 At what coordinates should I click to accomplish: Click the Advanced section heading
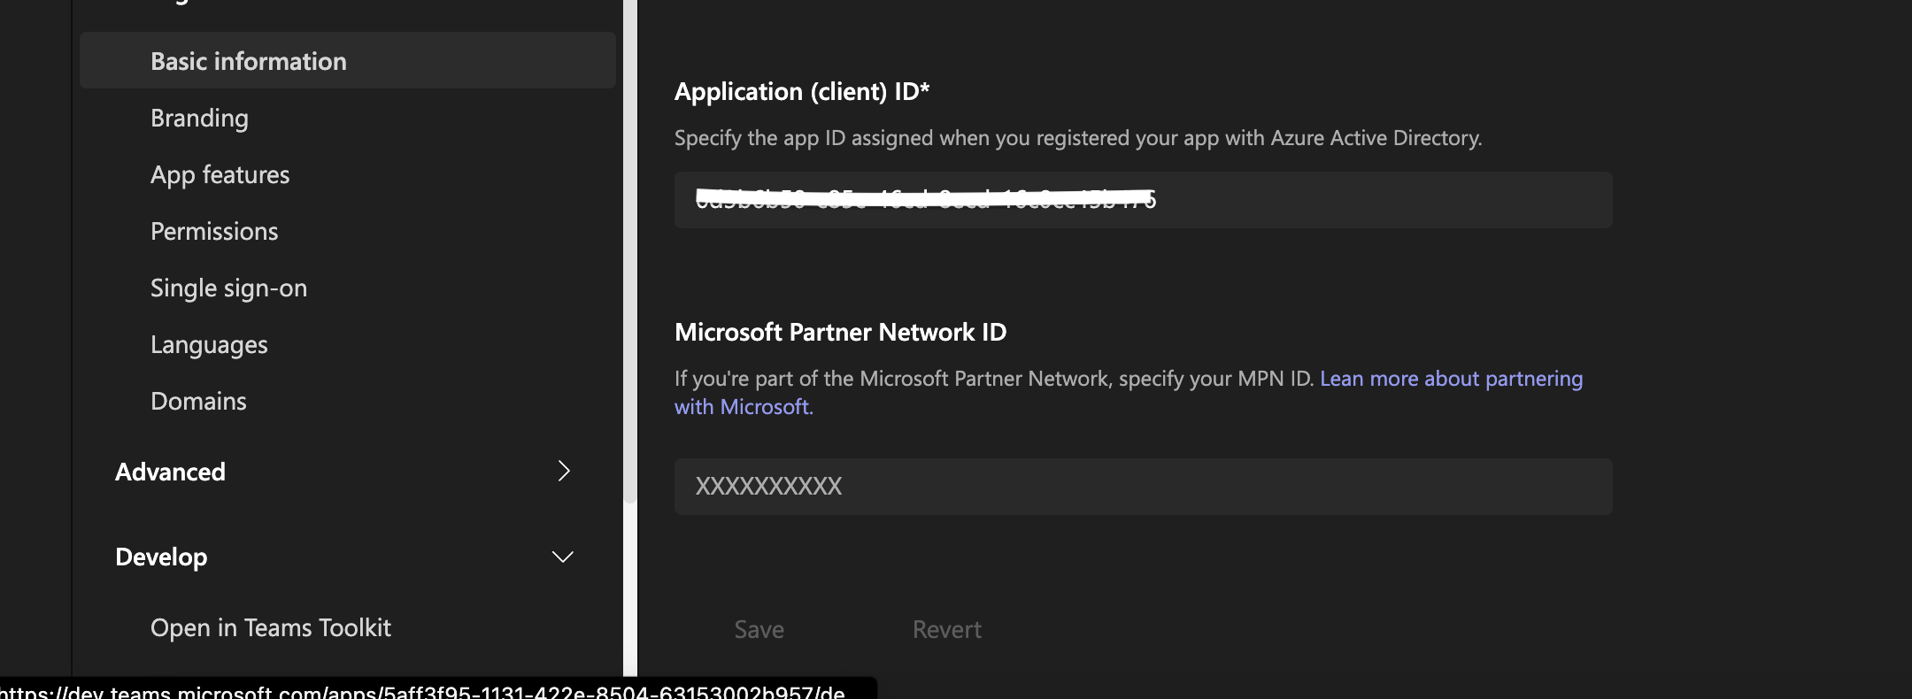point(170,472)
